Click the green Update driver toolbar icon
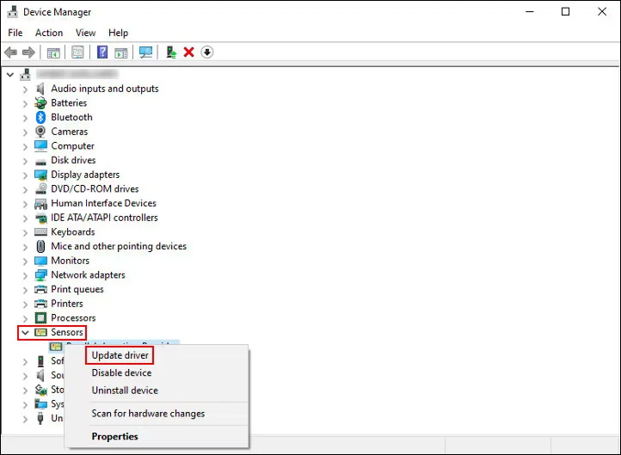This screenshot has height=455, width=621. coord(171,52)
